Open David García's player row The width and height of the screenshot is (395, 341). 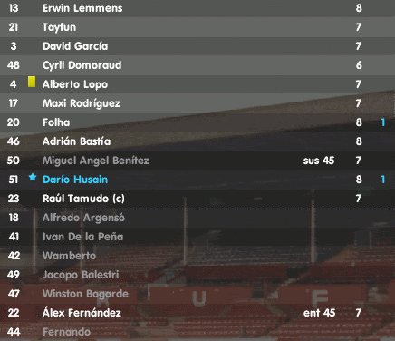coord(197,46)
